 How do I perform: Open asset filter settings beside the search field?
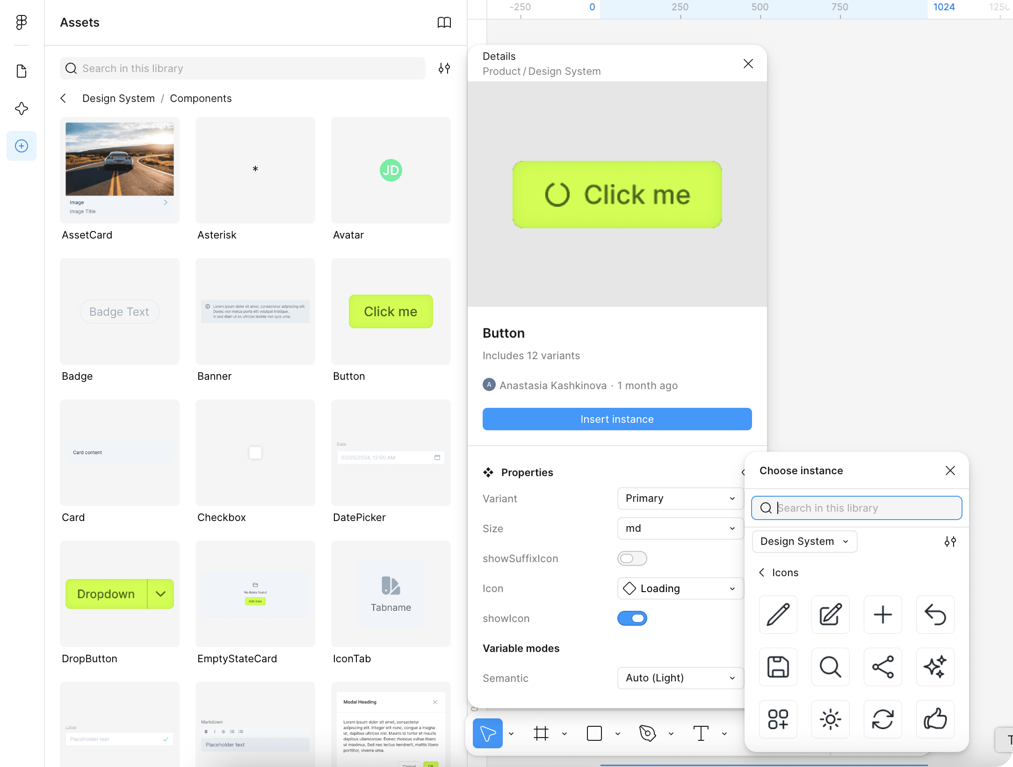(x=444, y=68)
